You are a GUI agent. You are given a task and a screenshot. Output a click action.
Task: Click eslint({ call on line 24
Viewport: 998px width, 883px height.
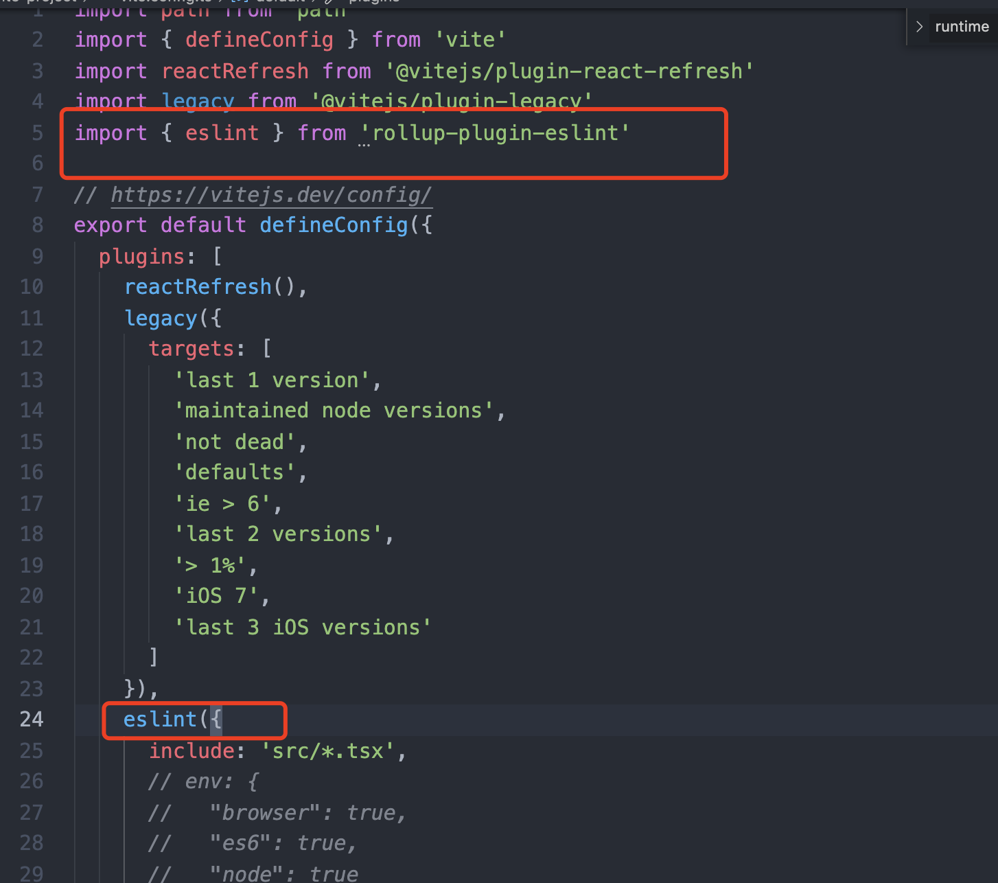[173, 719]
